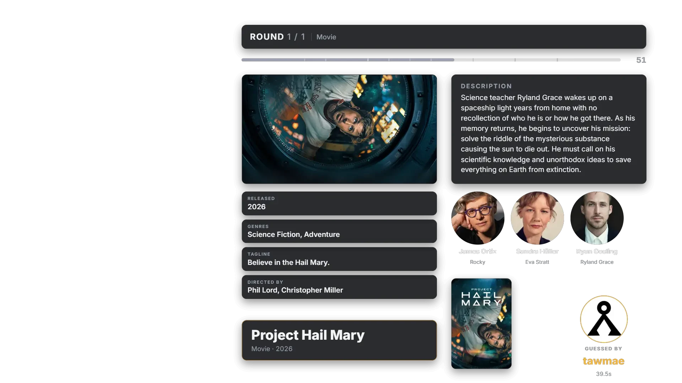The width and height of the screenshot is (682, 383).
Task: Click the tawmae Stargate avatar icon
Action: point(603,319)
